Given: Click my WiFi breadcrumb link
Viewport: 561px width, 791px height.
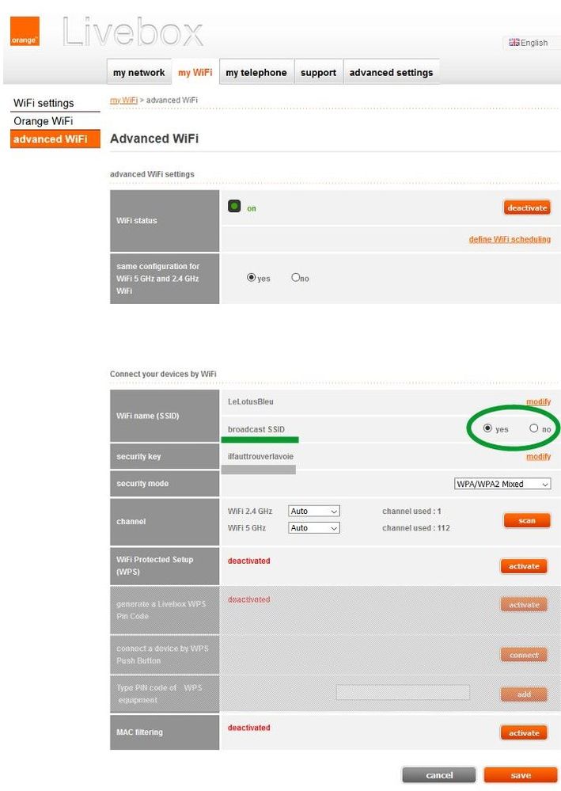Looking at the screenshot, I should point(123,100).
